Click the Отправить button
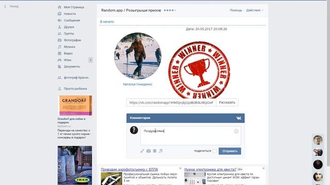Screen dimensions: 330x185 pos(230,151)
